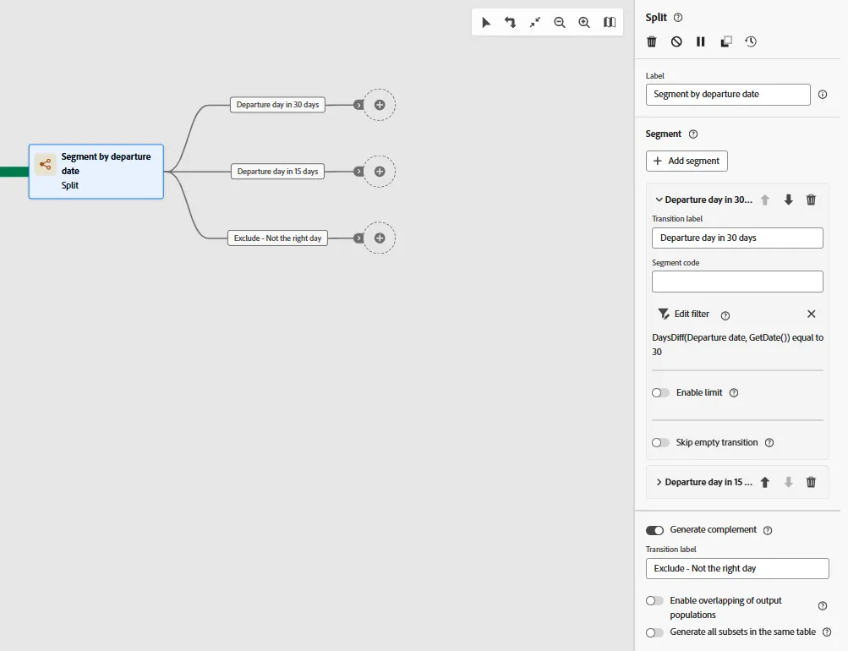
Task: Select the Segment by departure date node
Action: 96,172
